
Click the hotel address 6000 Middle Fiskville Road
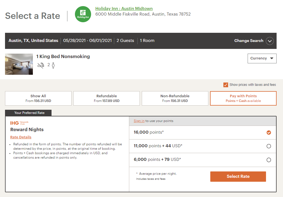[143, 14]
